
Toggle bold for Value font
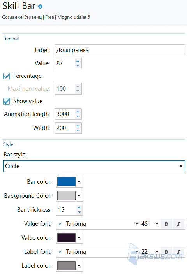click(x=166, y=224)
